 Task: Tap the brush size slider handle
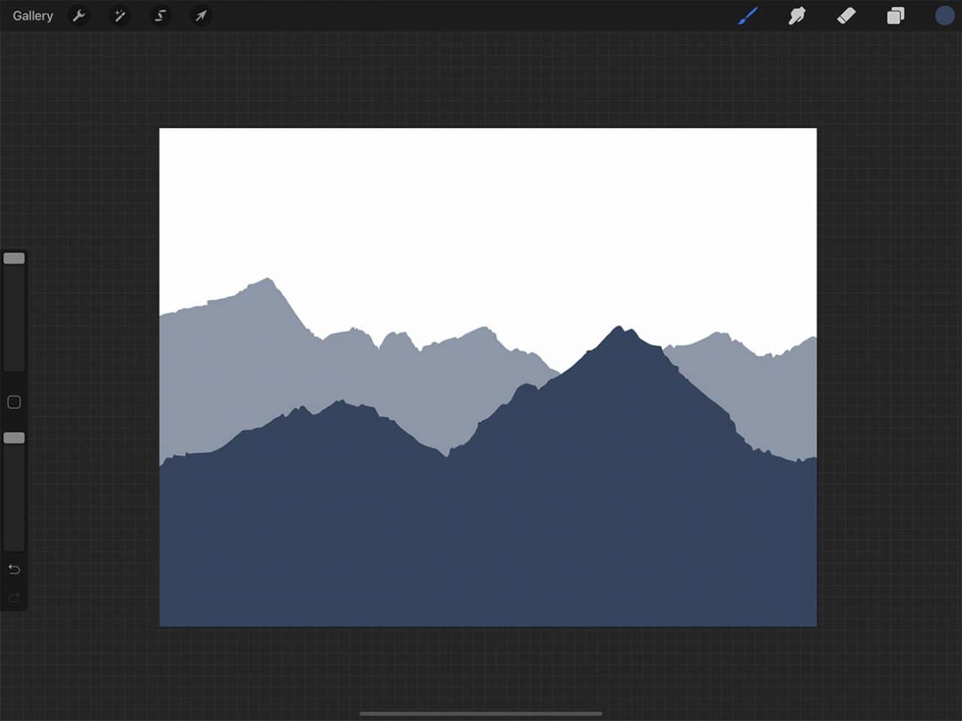pos(14,258)
